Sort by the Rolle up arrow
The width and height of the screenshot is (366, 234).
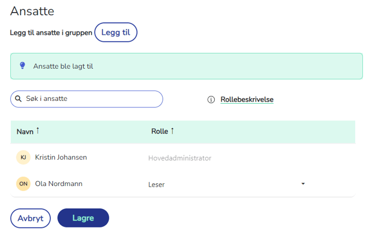pos(172,131)
